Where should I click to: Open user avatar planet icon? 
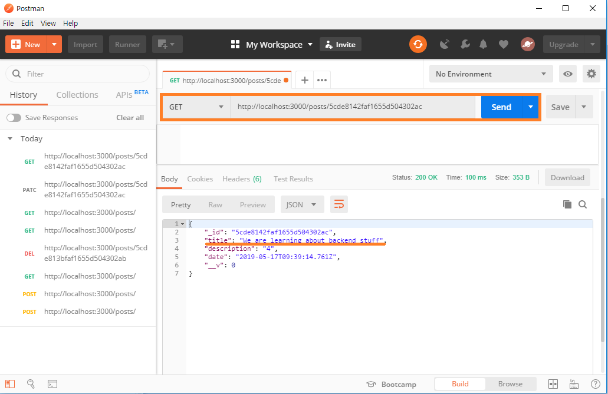click(x=527, y=44)
